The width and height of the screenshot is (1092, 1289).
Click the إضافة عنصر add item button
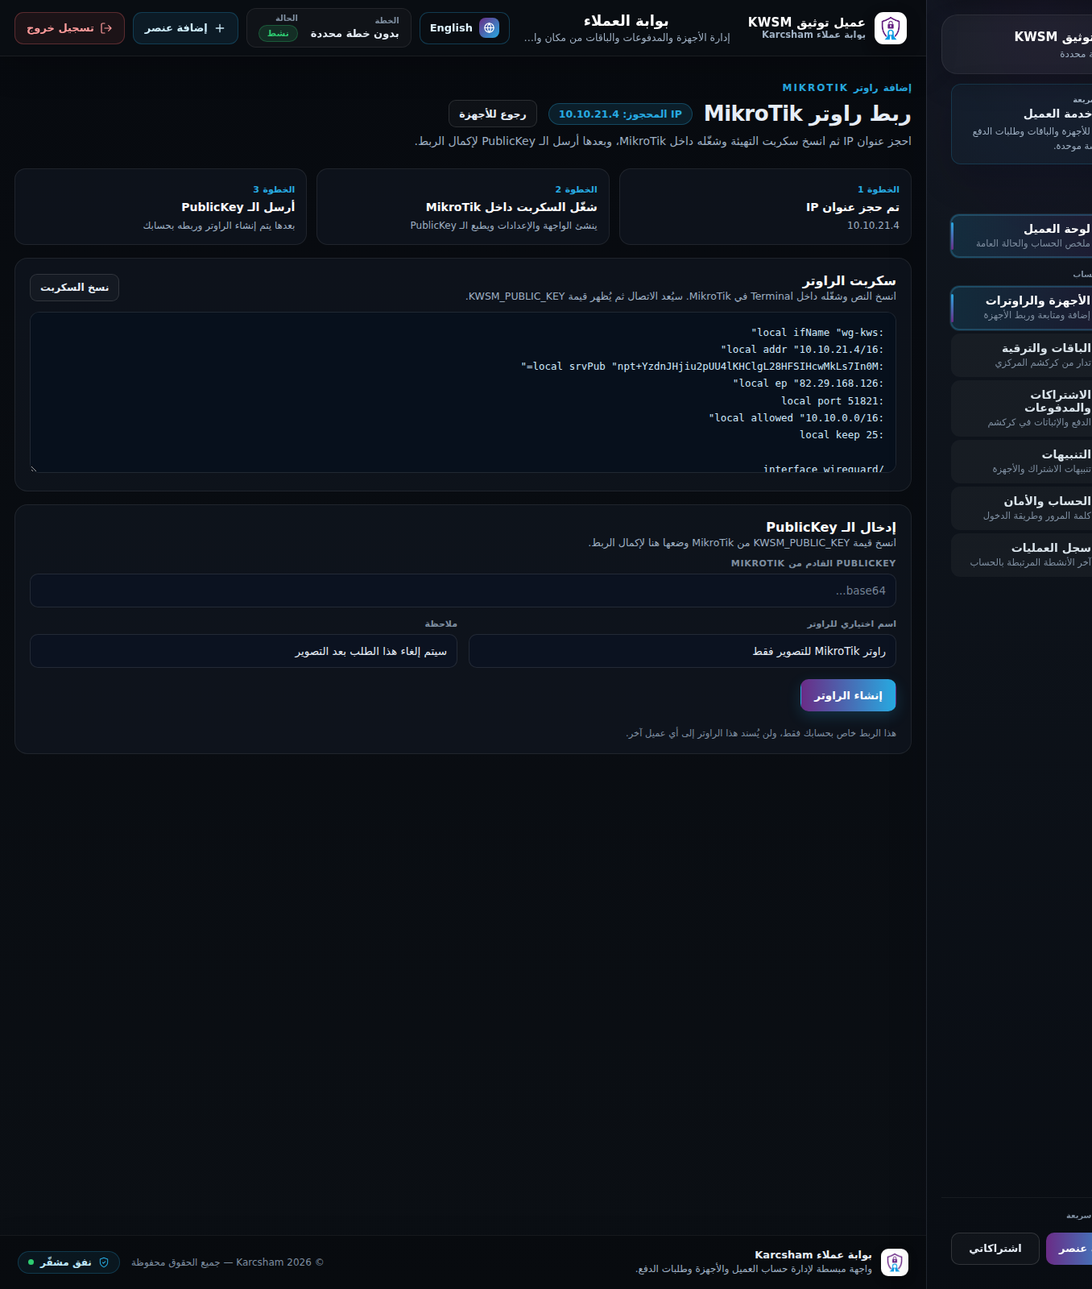click(185, 28)
